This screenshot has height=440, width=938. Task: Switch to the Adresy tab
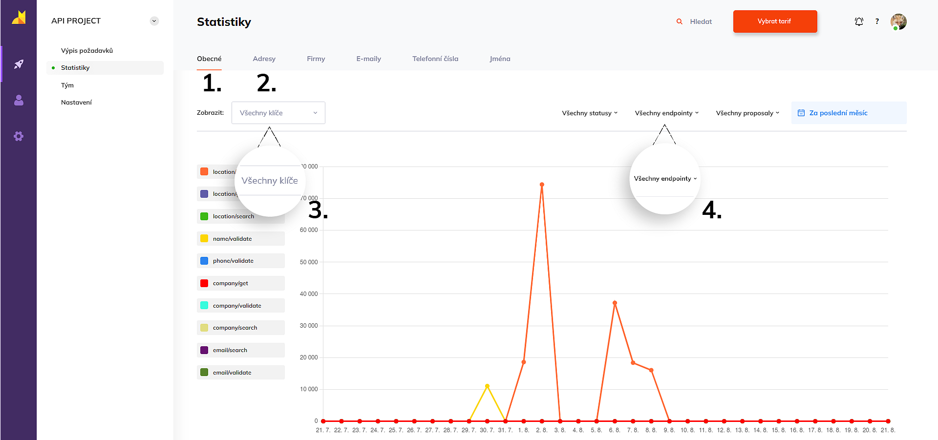pyautogui.click(x=264, y=59)
